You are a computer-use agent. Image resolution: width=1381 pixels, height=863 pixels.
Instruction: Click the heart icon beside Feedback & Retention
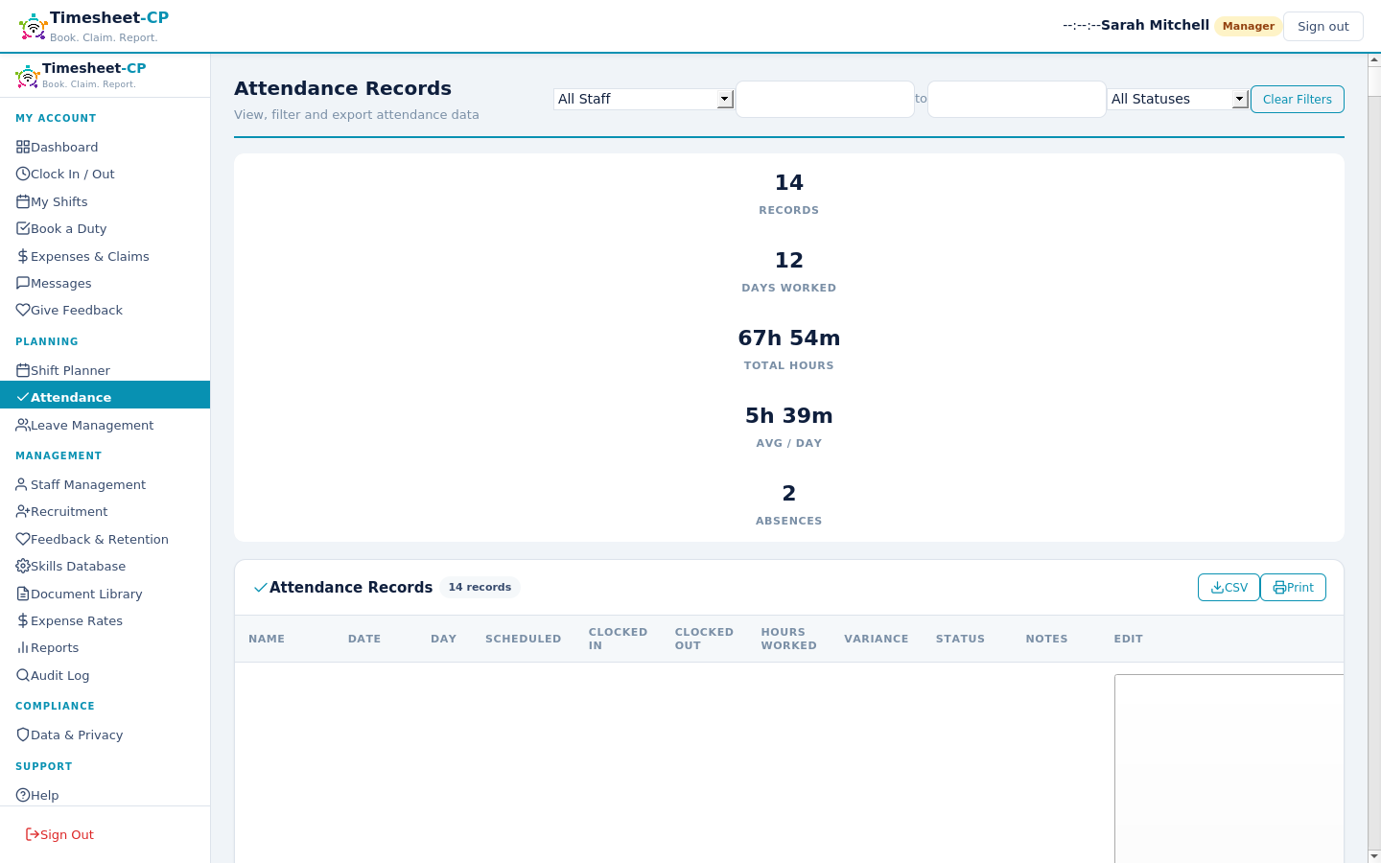coord(23,539)
